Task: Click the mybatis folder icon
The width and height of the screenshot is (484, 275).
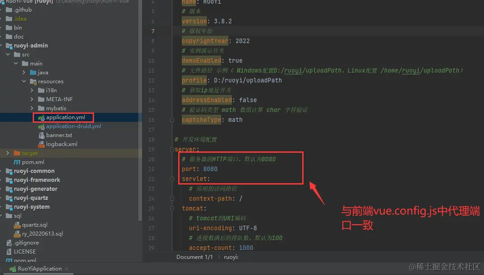Action: (41, 108)
